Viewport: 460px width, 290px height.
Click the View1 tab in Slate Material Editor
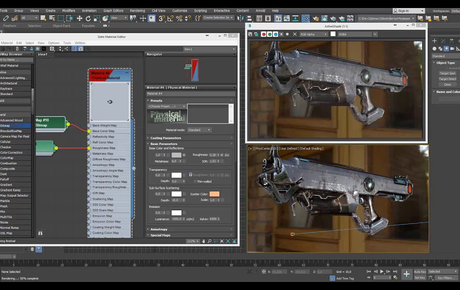point(43,54)
